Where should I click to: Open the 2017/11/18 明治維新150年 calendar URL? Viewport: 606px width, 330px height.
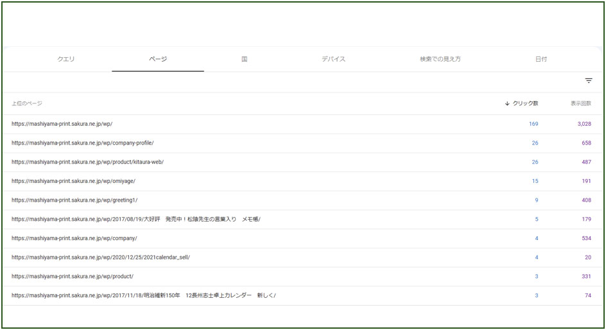click(x=143, y=296)
